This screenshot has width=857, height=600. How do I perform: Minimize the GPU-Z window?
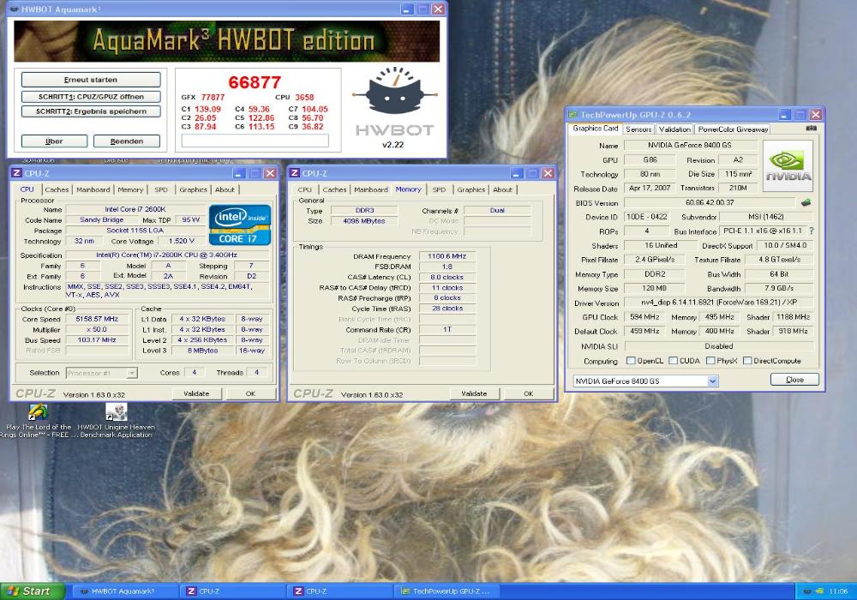785,115
